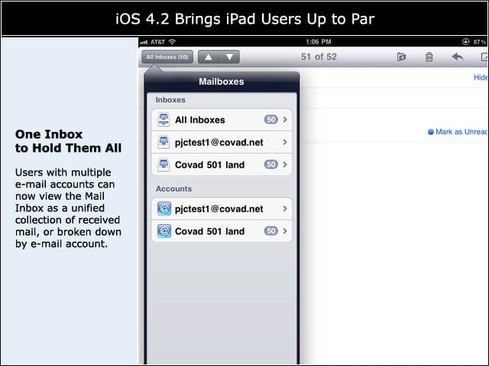Click the Inboxes section header
Screen dimensions: 489x366
170,100
